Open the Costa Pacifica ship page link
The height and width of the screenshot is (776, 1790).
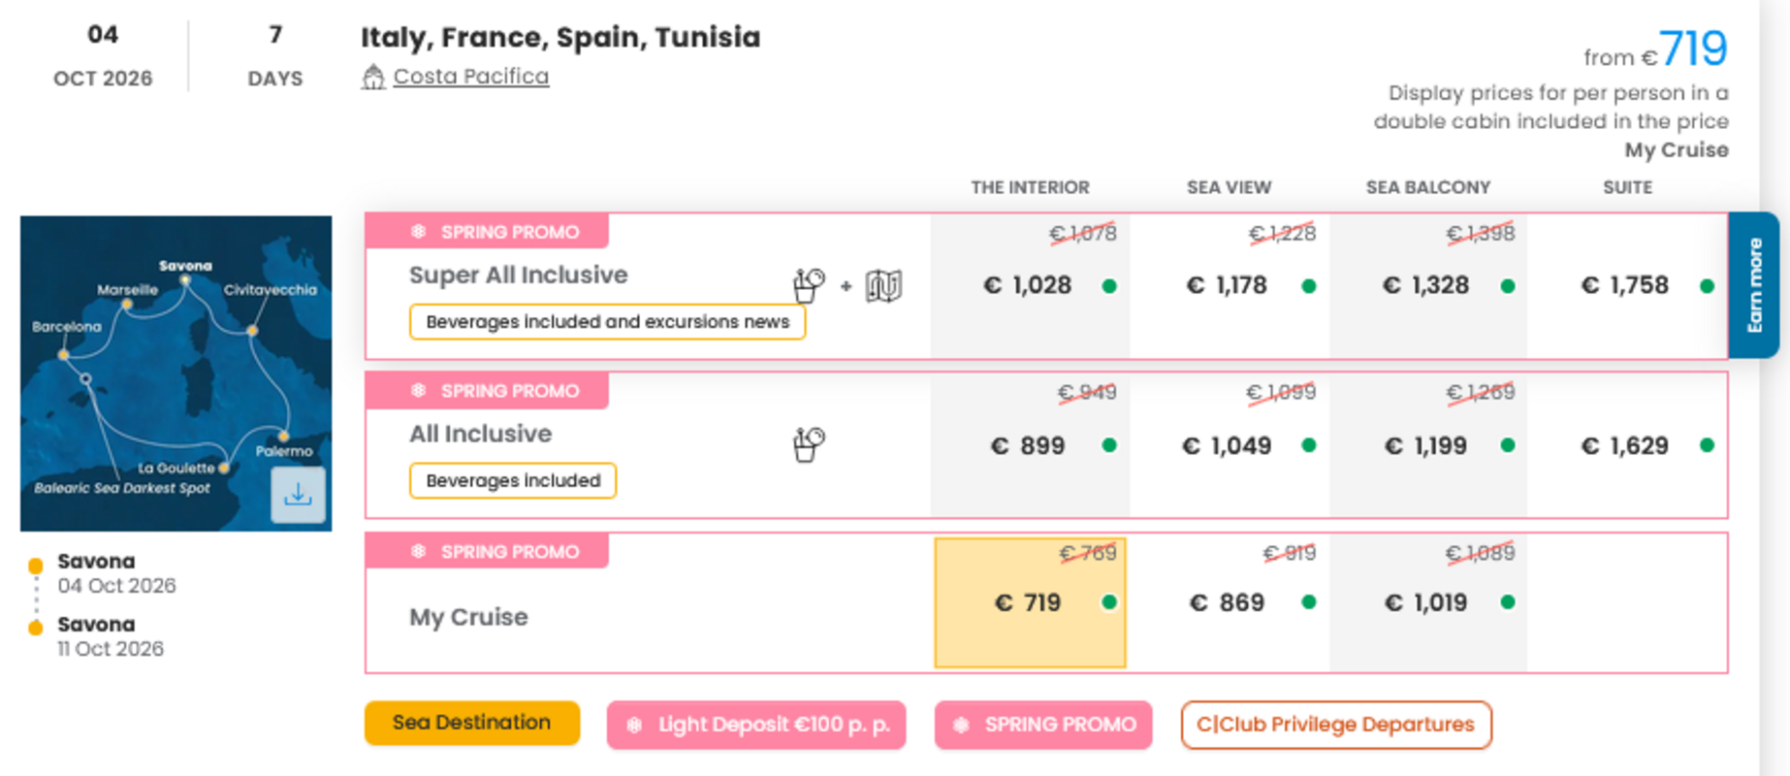[x=469, y=76]
